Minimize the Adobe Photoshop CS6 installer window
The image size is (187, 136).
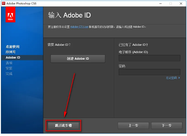point(160,3)
